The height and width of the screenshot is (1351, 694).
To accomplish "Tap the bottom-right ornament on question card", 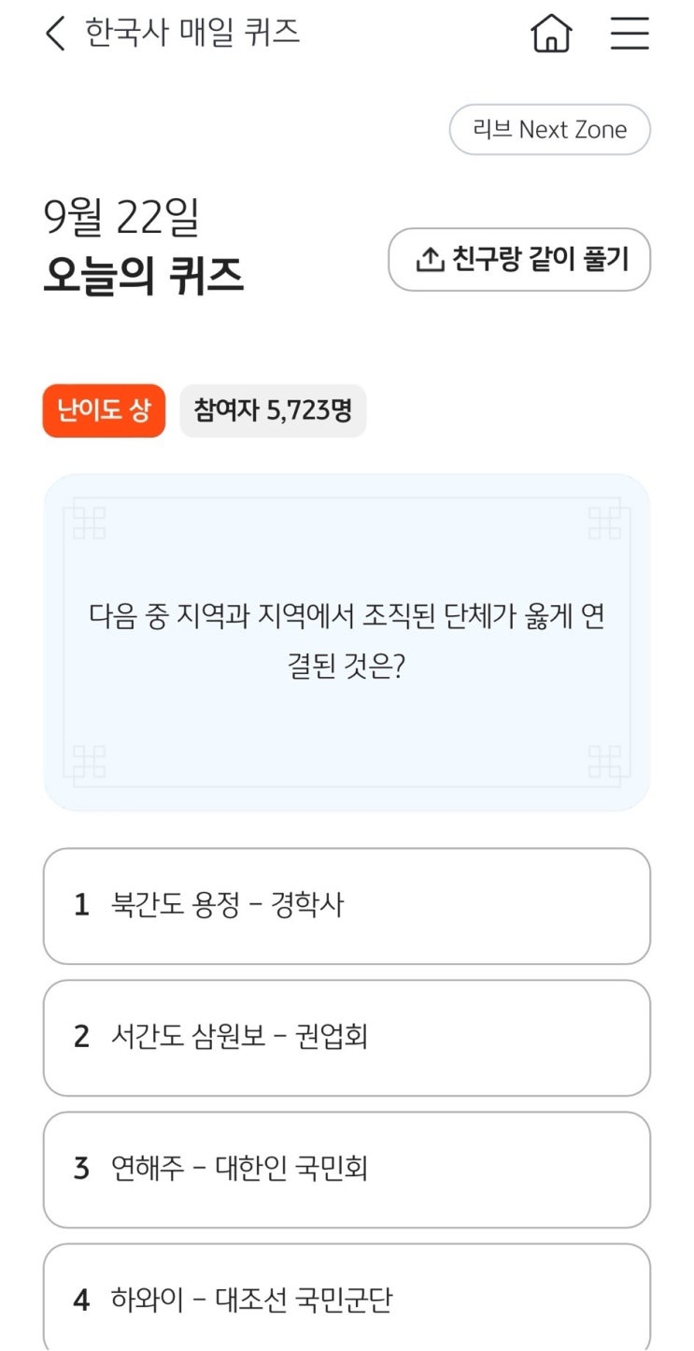I will tap(605, 762).
